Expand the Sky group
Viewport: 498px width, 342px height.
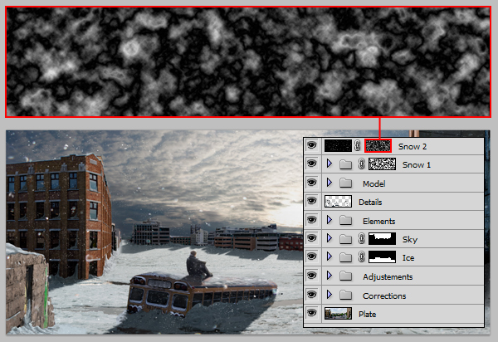[330, 238]
